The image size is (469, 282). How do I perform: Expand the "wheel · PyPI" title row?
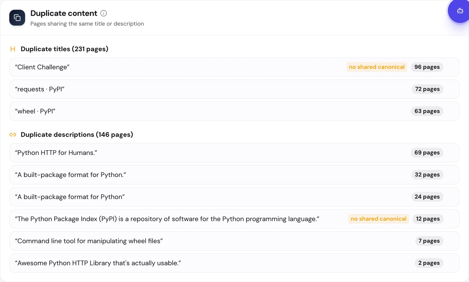point(234,111)
